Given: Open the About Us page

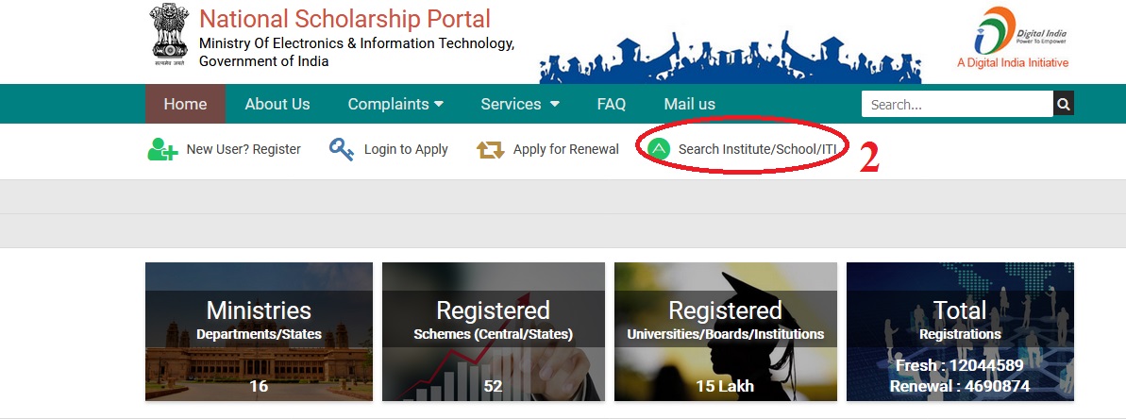Looking at the screenshot, I should [x=277, y=104].
